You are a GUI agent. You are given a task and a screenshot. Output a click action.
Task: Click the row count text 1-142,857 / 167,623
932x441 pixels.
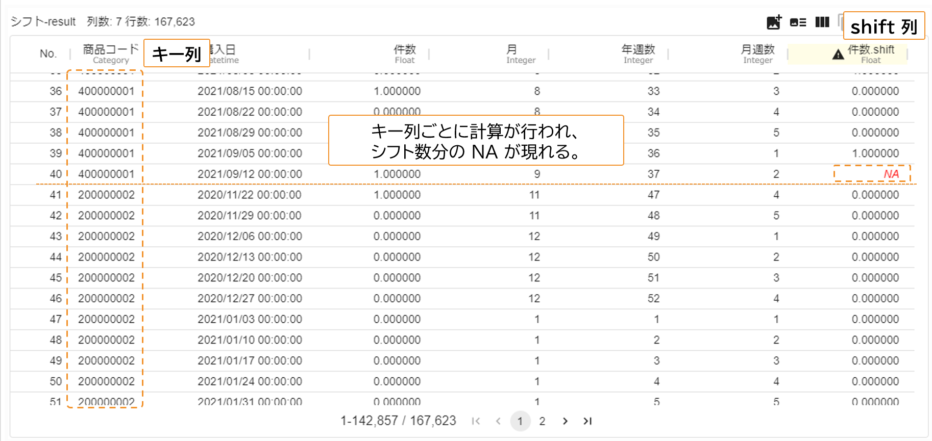coord(398,421)
